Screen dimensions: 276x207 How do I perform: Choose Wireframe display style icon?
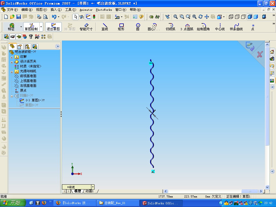(x=231, y=17)
